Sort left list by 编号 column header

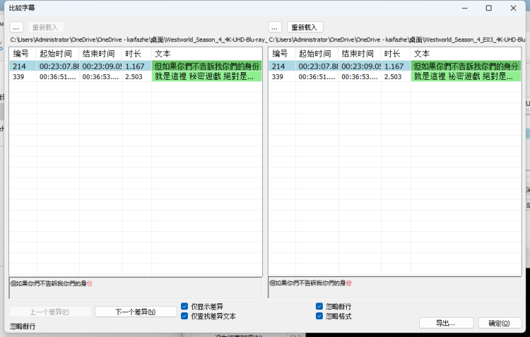(x=23, y=54)
